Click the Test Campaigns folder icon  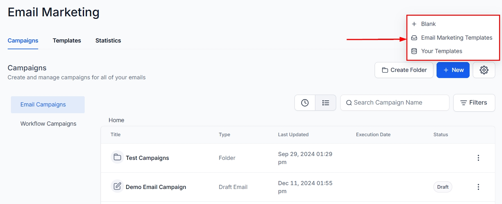pyautogui.click(x=117, y=157)
